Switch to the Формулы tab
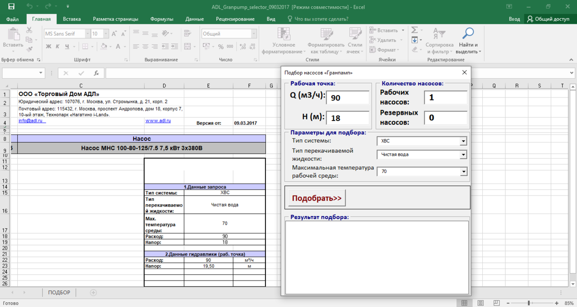577x307 pixels. (162, 19)
